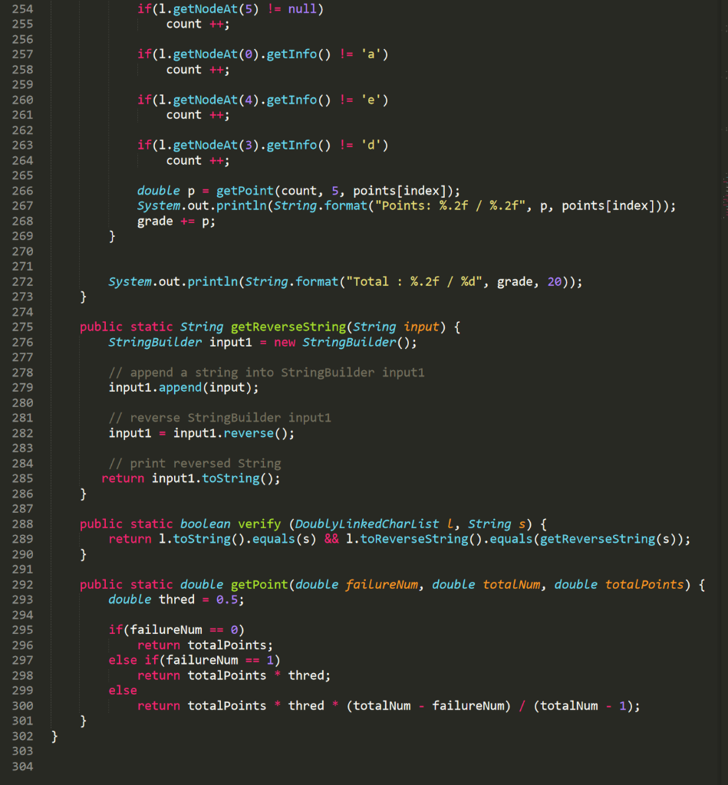Viewport: 728px width, 785px height.
Task: Click the 'd' character literal
Action: (x=371, y=145)
